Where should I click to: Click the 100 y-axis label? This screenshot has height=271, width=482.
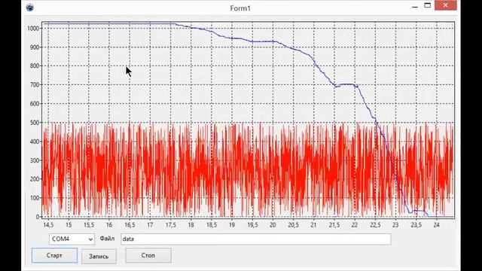pyautogui.click(x=34, y=198)
